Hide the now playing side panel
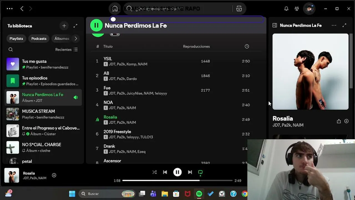 pyautogui.click(x=275, y=25)
